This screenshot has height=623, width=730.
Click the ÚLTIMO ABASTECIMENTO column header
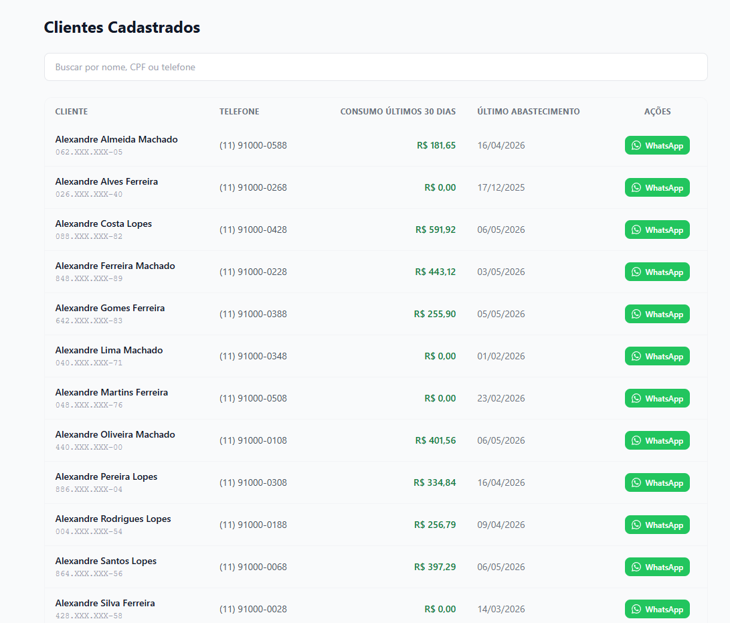[529, 111]
